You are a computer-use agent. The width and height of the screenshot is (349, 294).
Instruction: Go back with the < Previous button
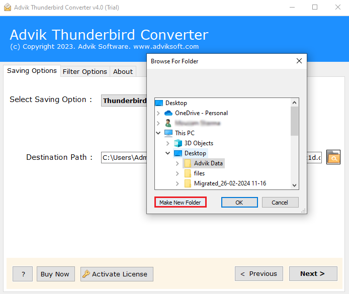(x=259, y=273)
